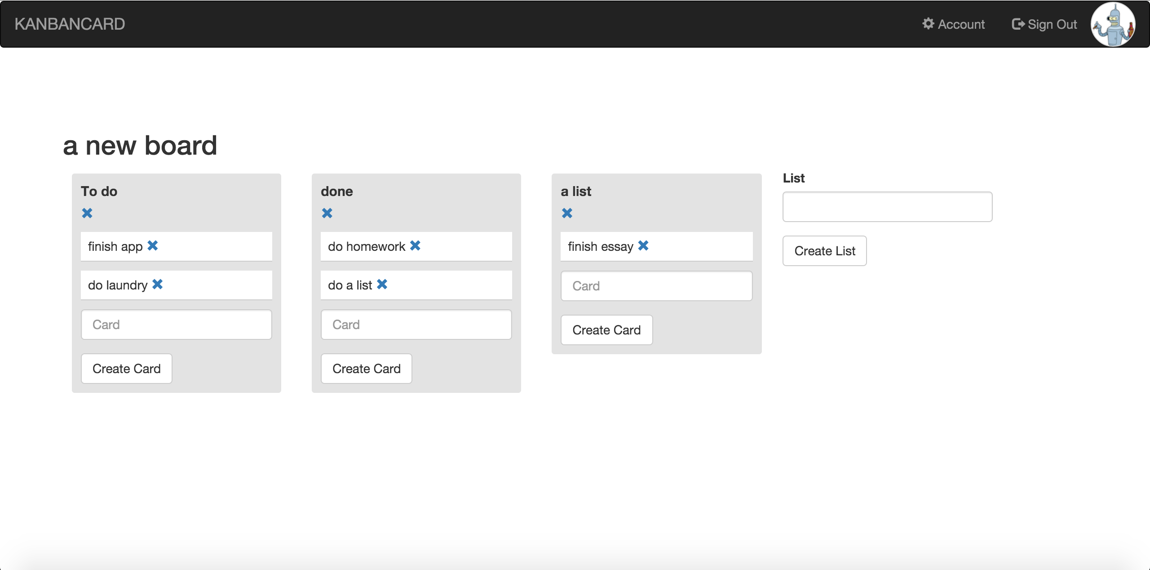This screenshot has width=1150, height=570.
Task: Focus the new List name field
Action: tap(888, 207)
